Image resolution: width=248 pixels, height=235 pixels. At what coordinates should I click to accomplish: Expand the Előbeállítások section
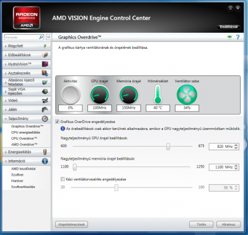pos(6,55)
